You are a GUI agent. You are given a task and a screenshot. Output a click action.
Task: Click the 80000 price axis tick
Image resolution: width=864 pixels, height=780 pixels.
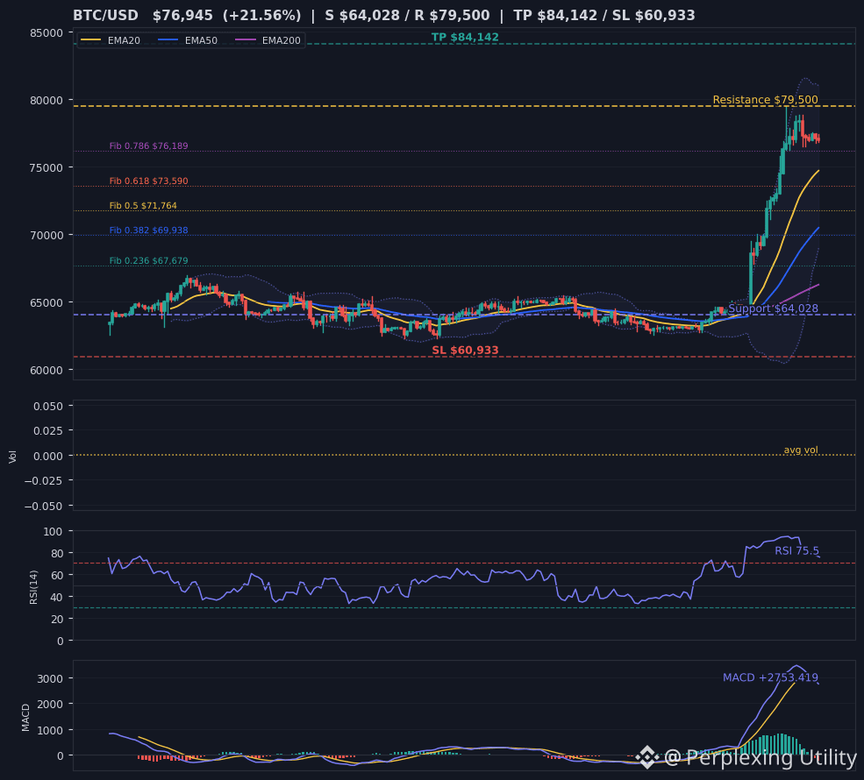[46, 101]
